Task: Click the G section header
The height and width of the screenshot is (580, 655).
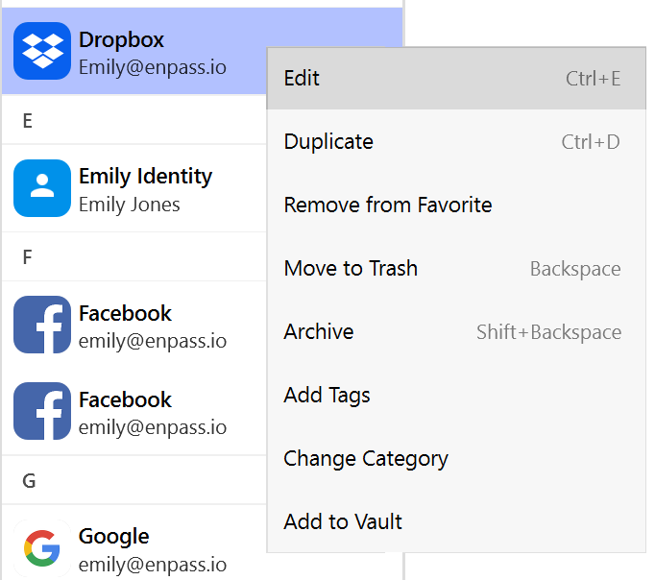Action: [29, 481]
